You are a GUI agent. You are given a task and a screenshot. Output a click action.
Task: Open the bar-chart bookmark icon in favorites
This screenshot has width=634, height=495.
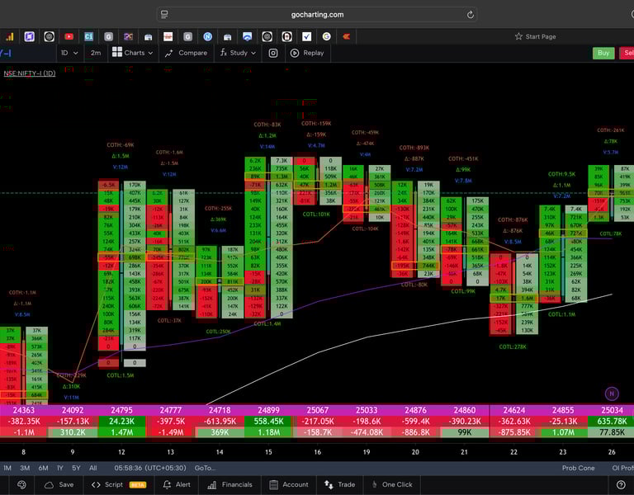point(9,37)
